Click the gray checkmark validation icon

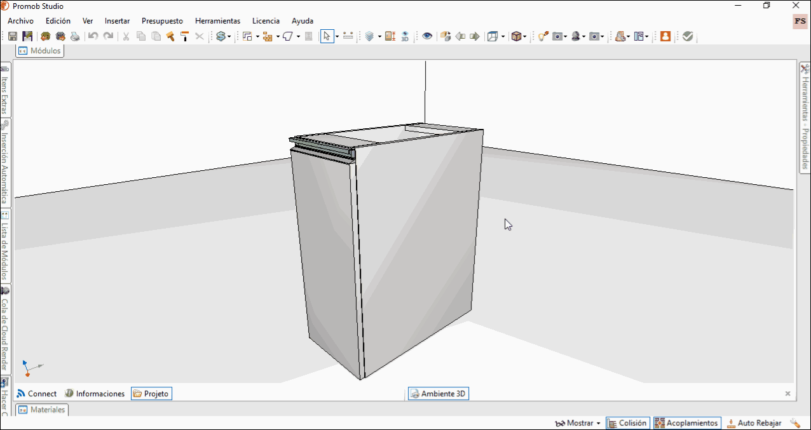pos(688,36)
